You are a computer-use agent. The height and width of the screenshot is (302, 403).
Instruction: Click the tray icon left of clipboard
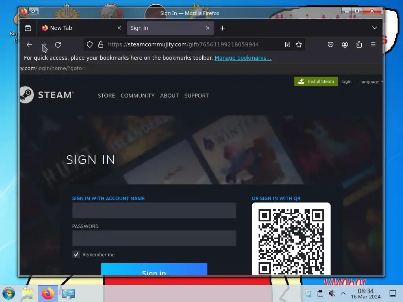point(308,293)
